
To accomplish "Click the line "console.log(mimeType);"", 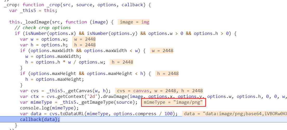I will pyautogui.click(x=49, y=108).
